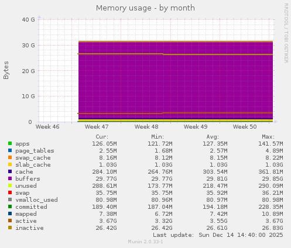This screenshot has height=248, width=291.
Task: Click the lime unused legend swatch
Action: coord(10,185)
